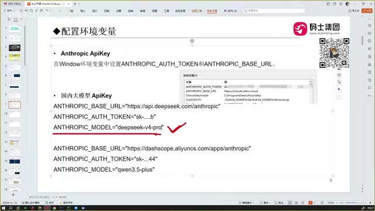
Task: Expand the quick access toolbar customize chevron
Action: tap(60, 11)
